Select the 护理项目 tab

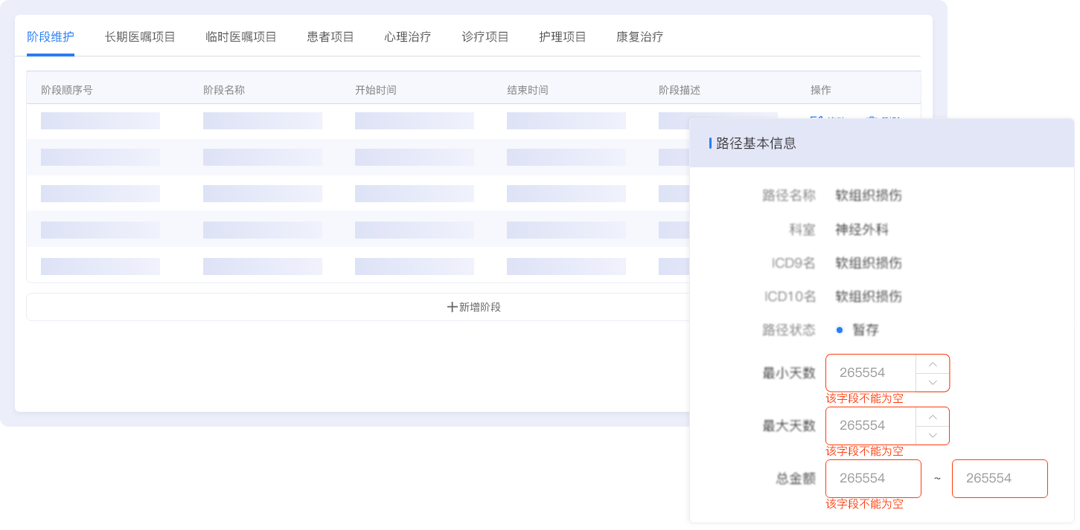[x=563, y=37]
